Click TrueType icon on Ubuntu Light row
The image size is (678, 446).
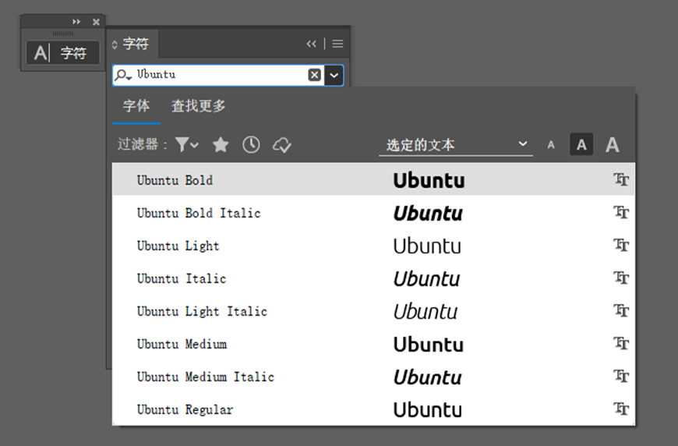click(621, 245)
